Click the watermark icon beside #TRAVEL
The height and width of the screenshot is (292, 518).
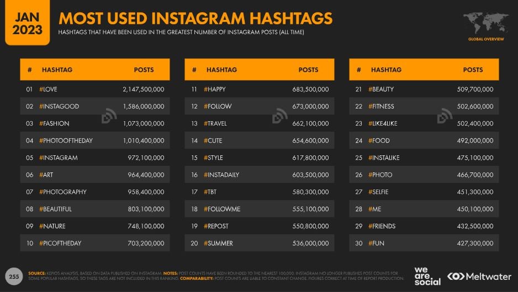pyautogui.click(x=280, y=116)
